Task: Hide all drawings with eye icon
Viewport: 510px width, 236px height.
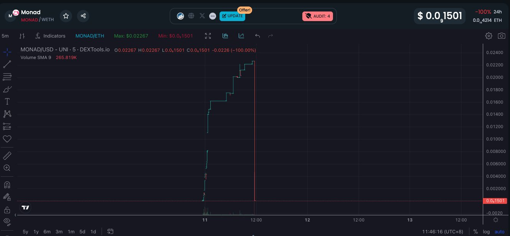Action: 7,221
